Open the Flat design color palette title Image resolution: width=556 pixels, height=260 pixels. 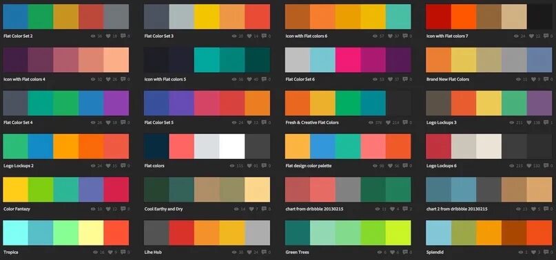pos(309,166)
